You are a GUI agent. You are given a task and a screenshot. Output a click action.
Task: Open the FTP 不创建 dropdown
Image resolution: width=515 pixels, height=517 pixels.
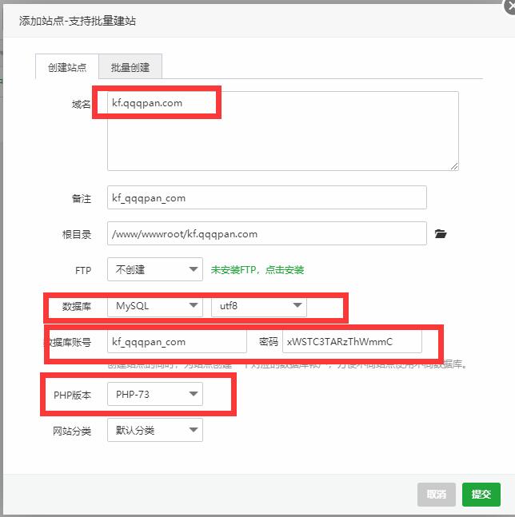point(154,270)
